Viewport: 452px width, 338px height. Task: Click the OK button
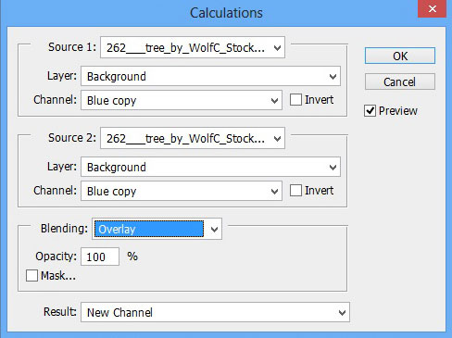[x=400, y=56]
